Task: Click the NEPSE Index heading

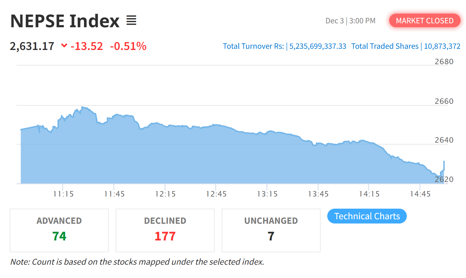Action: (x=65, y=21)
